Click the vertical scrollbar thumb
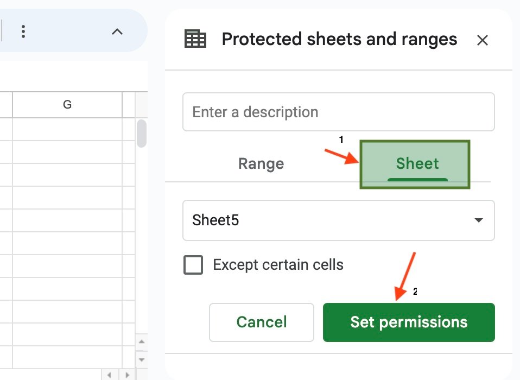The image size is (520, 380). click(x=142, y=134)
